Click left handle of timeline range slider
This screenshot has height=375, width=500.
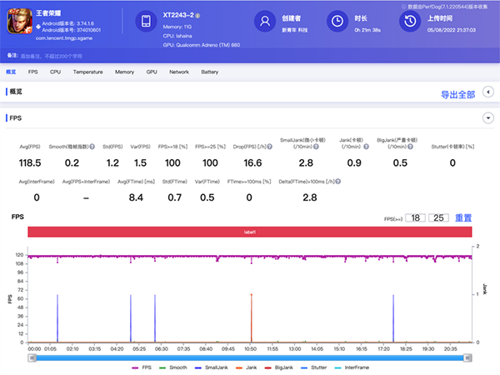pyautogui.click(x=32, y=358)
